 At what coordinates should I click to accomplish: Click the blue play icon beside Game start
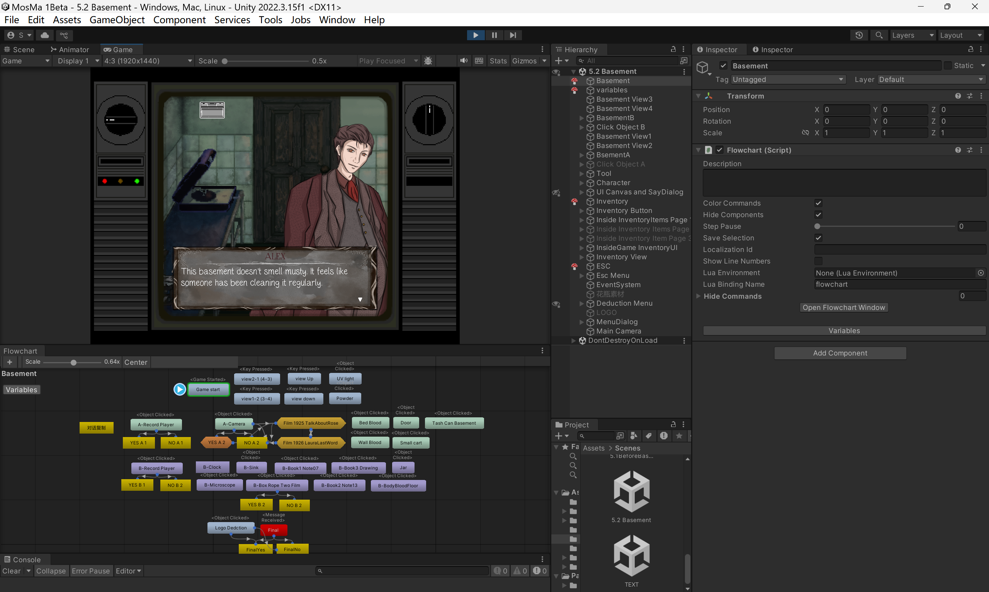[180, 389]
